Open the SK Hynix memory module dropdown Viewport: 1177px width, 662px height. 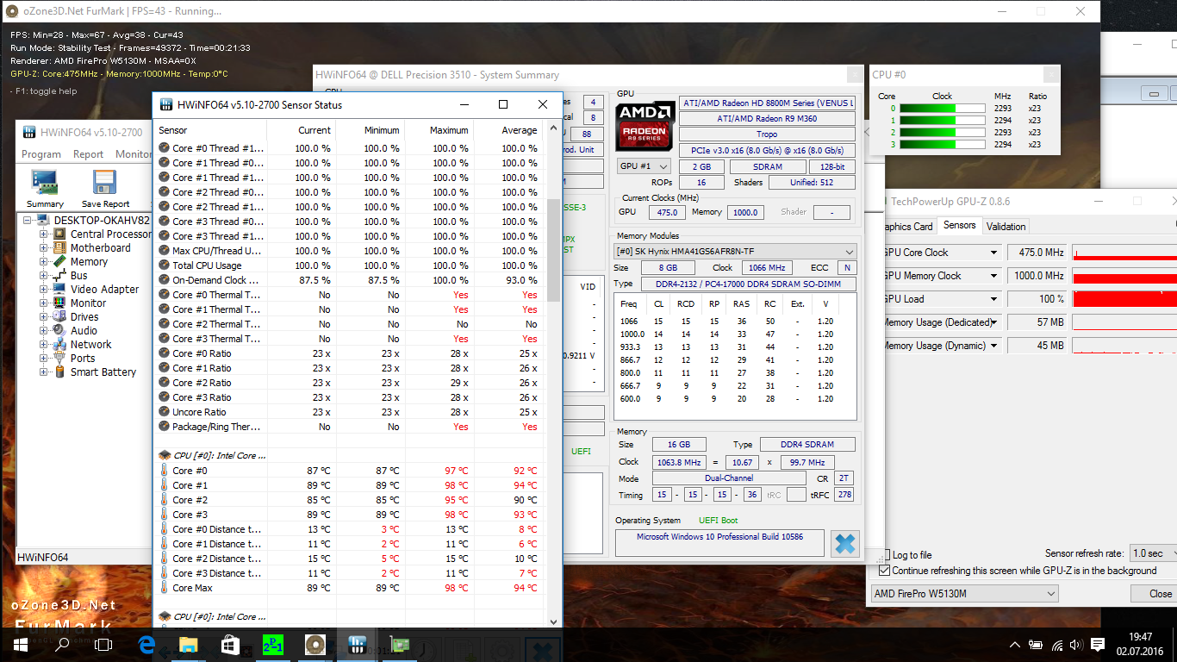[x=735, y=252]
